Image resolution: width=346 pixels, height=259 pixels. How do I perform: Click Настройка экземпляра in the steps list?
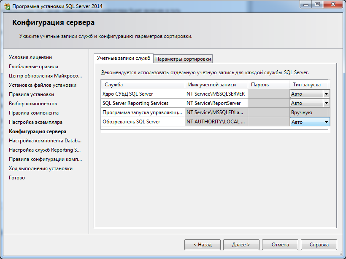pos(35,122)
